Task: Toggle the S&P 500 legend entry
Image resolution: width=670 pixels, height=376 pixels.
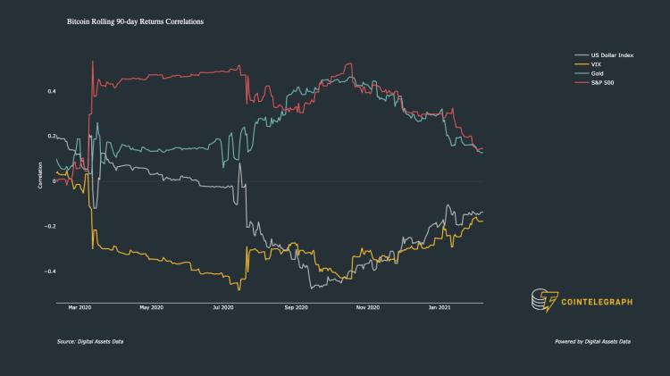Action: click(x=594, y=82)
